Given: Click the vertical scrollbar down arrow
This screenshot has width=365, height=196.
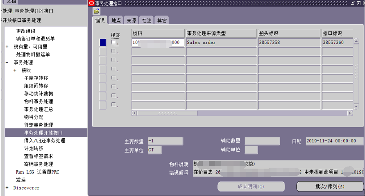Looking at the screenshot, I should point(356,106).
